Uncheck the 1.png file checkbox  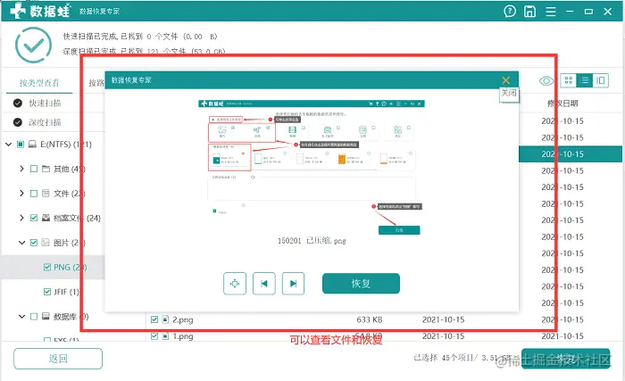click(154, 336)
